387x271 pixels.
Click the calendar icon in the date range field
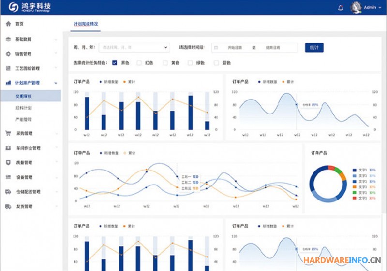216,47
